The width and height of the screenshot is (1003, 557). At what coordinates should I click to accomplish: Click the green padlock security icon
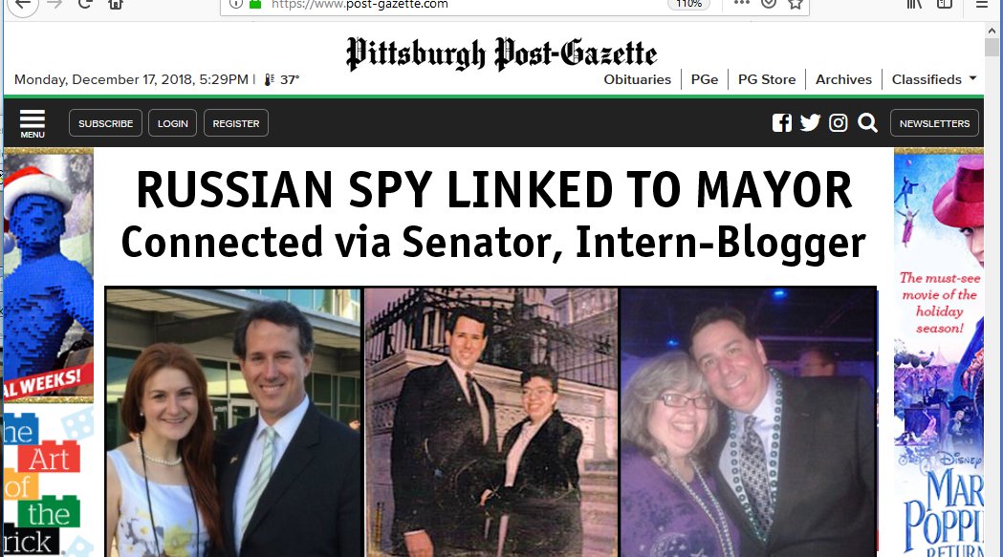click(255, 4)
